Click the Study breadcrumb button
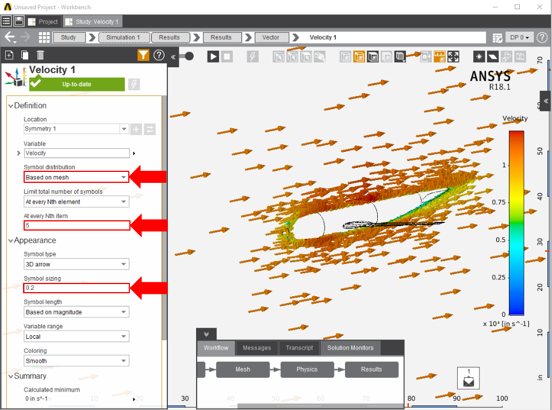Viewport: 552px width, 410px height. 68,37
